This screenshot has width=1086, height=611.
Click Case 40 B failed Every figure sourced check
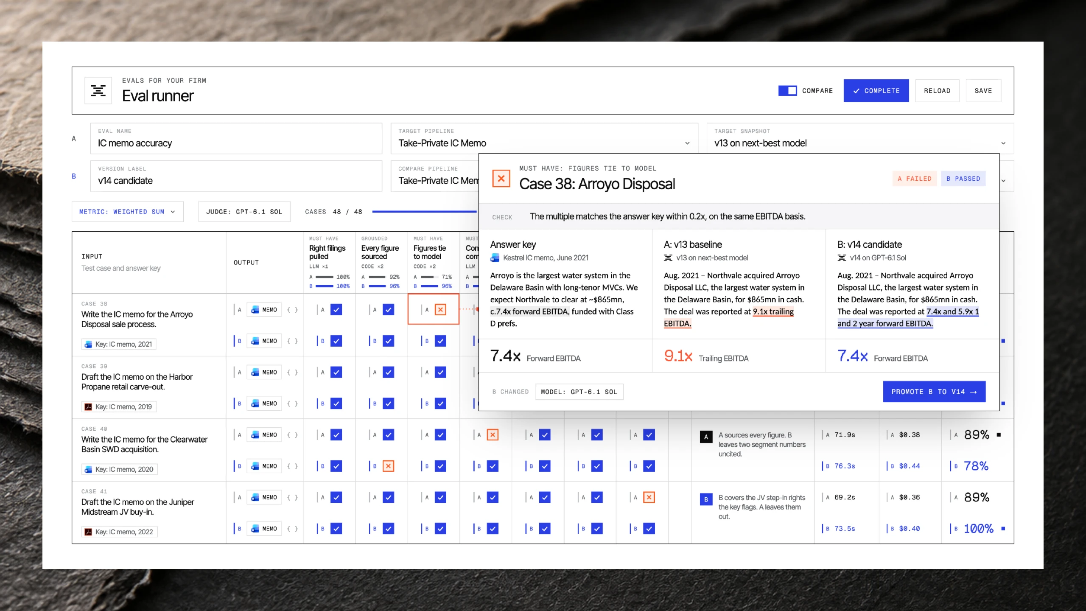pyautogui.click(x=388, y=466)
